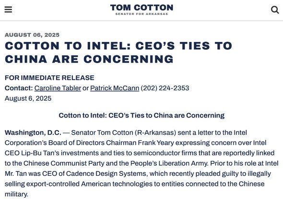The image size is (283, 203).
Task: Click the gray August 06, 2025 date label
Action: (x=32, y=35)
